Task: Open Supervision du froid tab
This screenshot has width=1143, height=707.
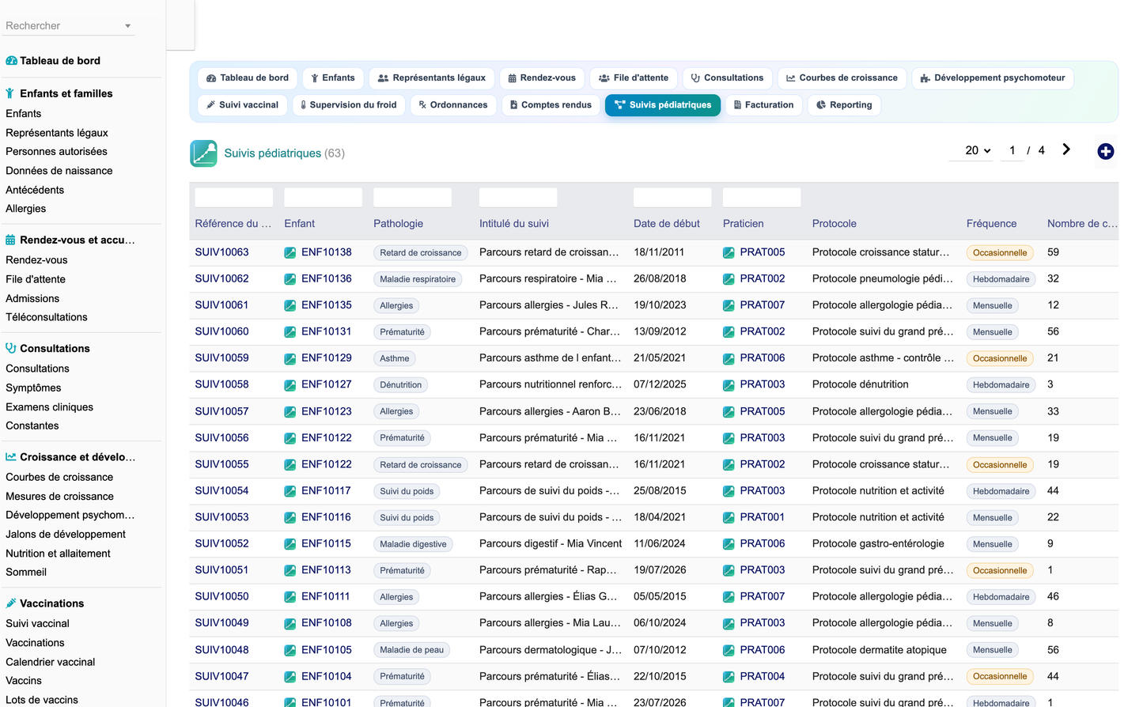Action: pos(349,105)
